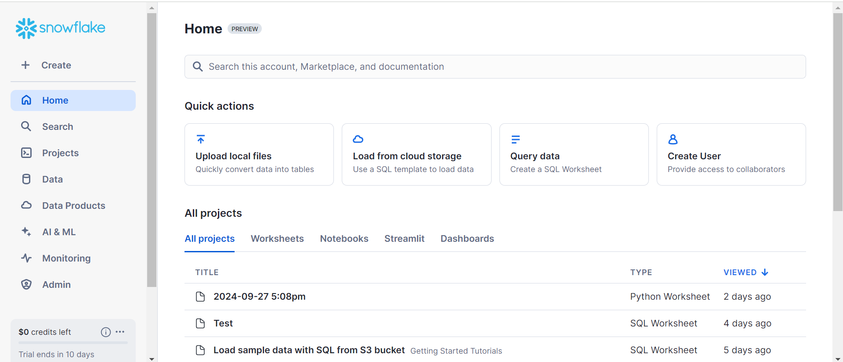Open Data Products in the sidebar
Screen dimensions: 843x362
pyautogui.click(x=73, y=206)
